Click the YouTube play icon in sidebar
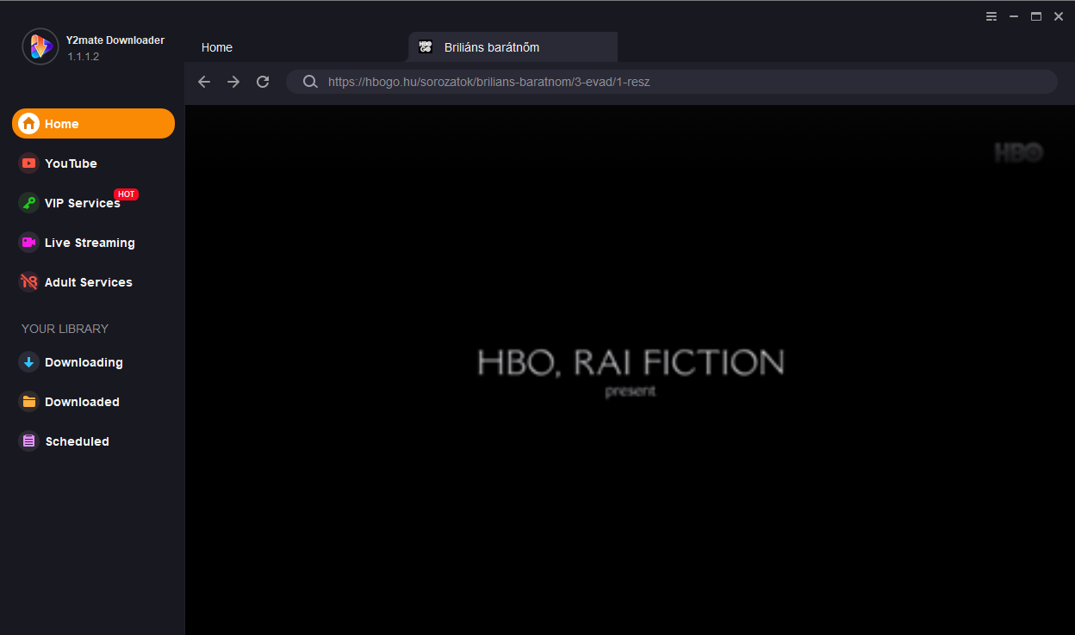The image size is (1075, 635). (x=28, y=163)
